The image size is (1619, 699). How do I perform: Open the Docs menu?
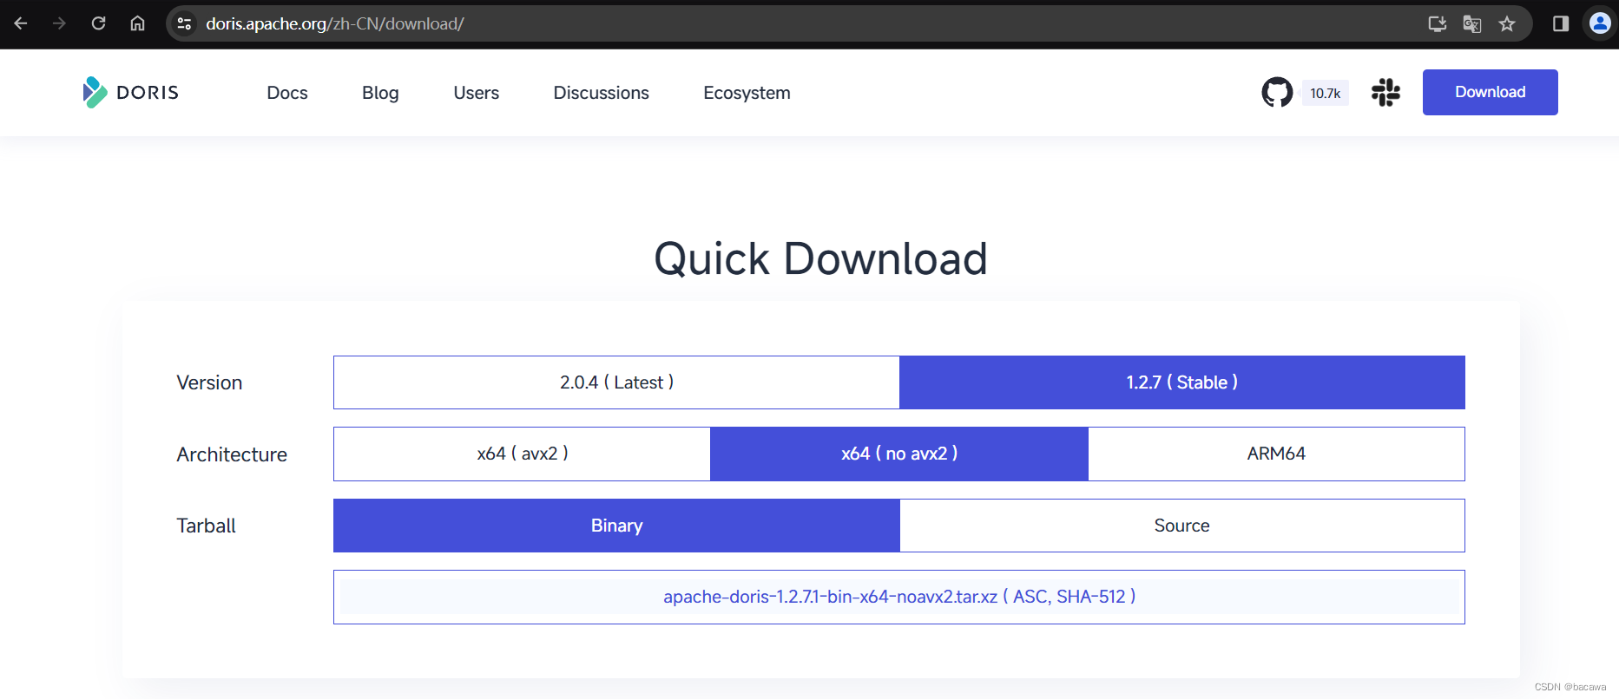[x=287, y=93]
